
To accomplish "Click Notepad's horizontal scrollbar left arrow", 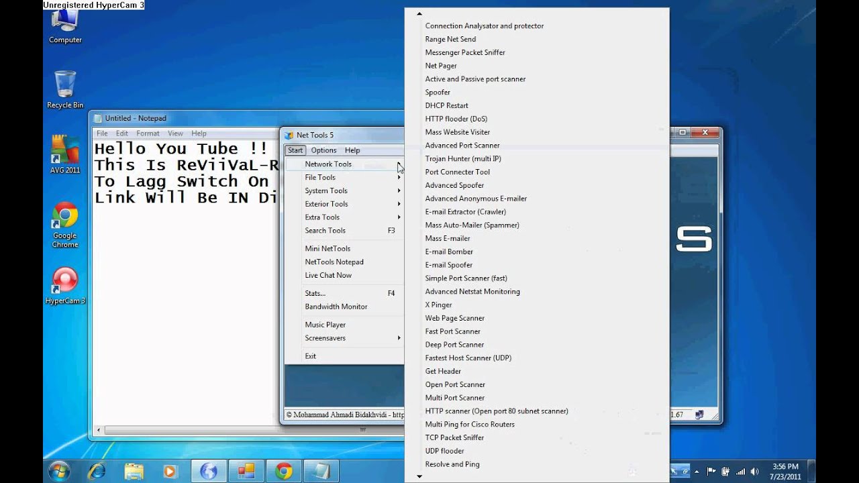I will click(x=99, y=430).
